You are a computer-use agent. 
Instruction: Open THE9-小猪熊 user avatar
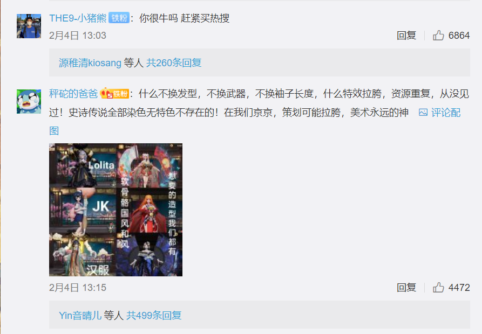29,26
